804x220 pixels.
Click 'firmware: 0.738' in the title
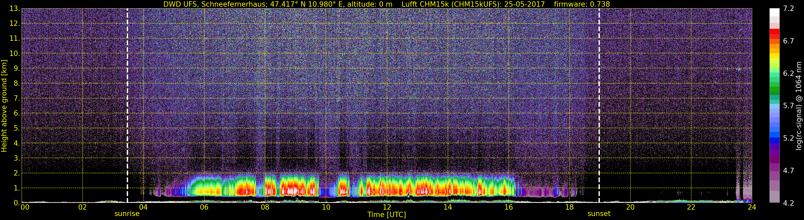pyautogui.click(x=582, y=4)
